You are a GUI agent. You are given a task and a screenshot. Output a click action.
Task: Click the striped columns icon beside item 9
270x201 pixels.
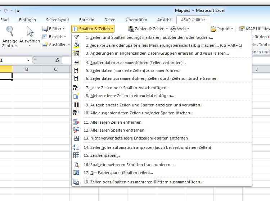click(76, 105)
